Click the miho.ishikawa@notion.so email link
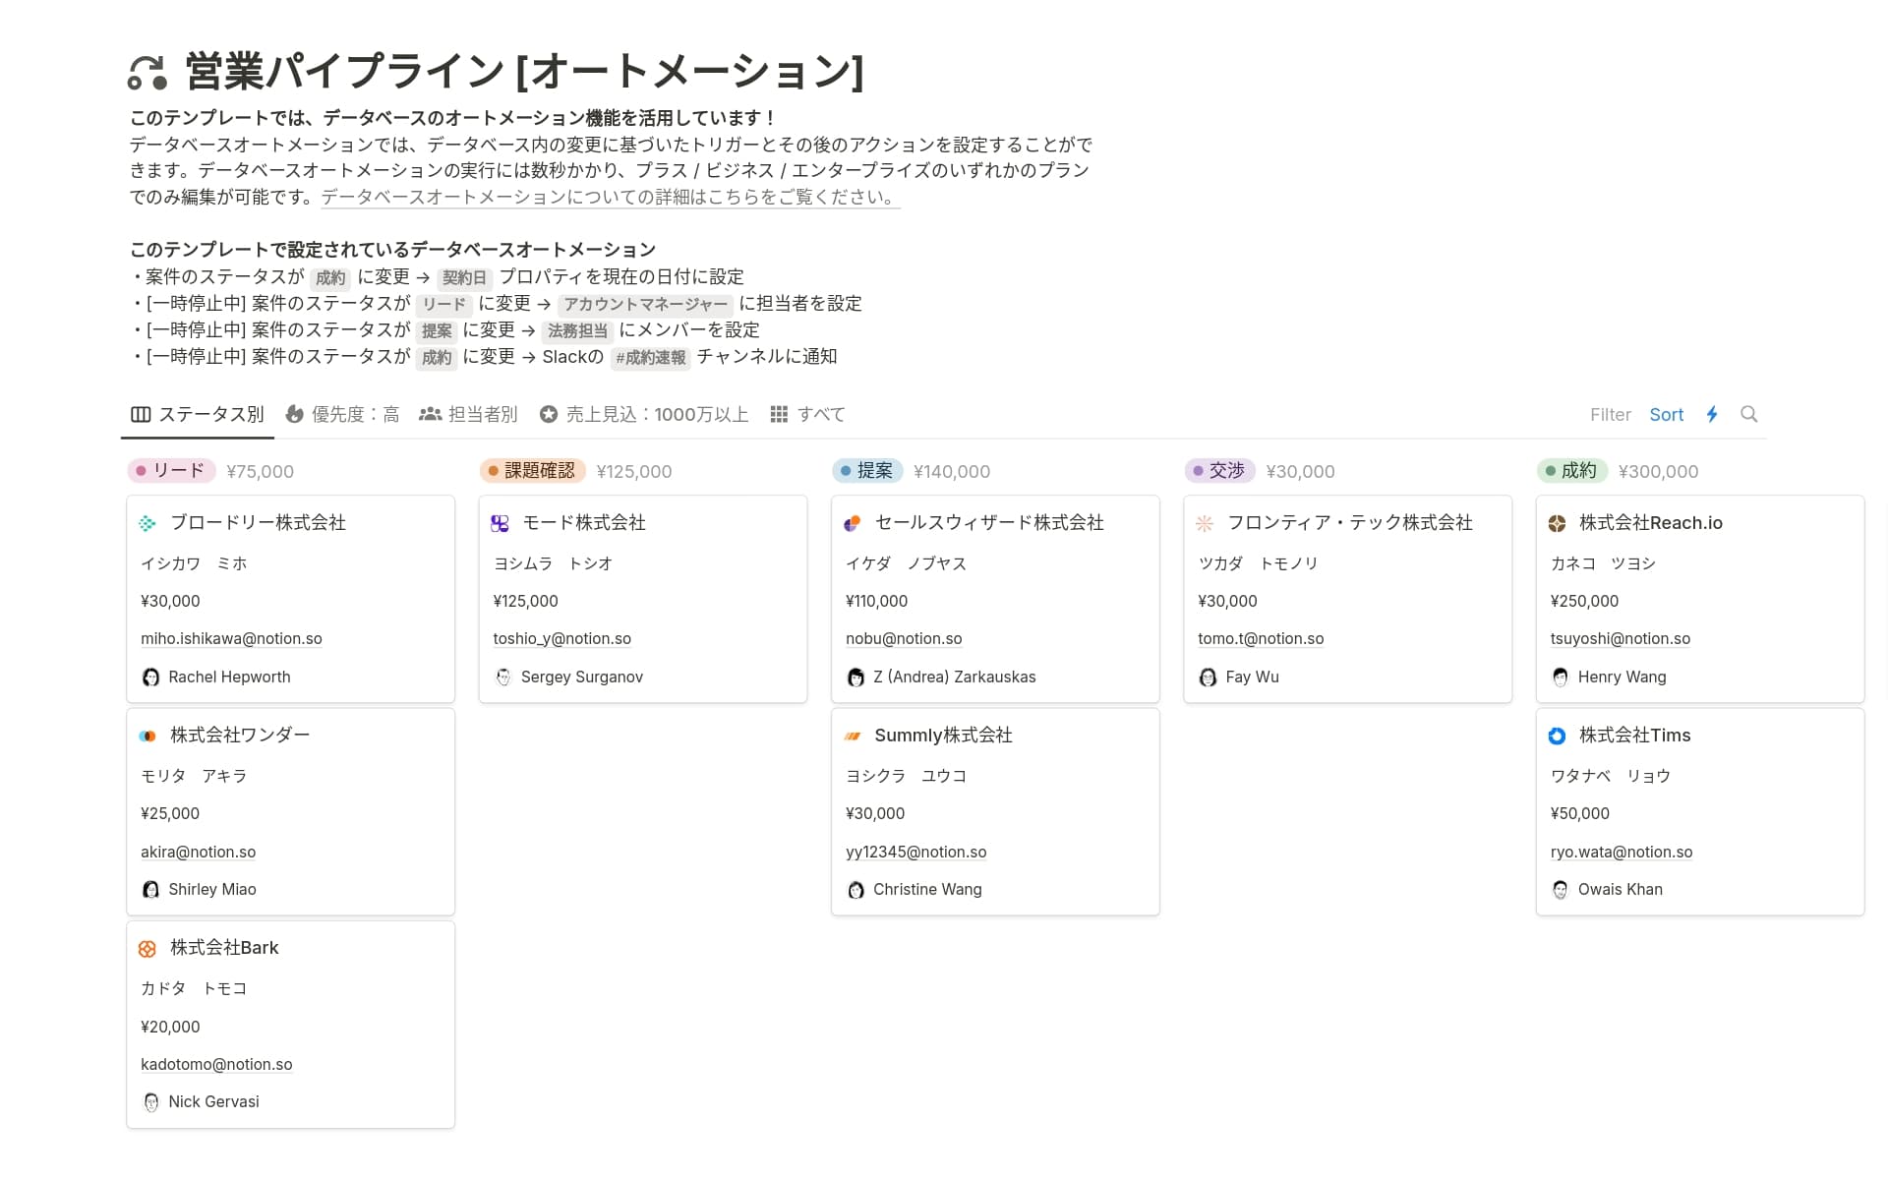1888x1179 pixels. tap(231, 638)
